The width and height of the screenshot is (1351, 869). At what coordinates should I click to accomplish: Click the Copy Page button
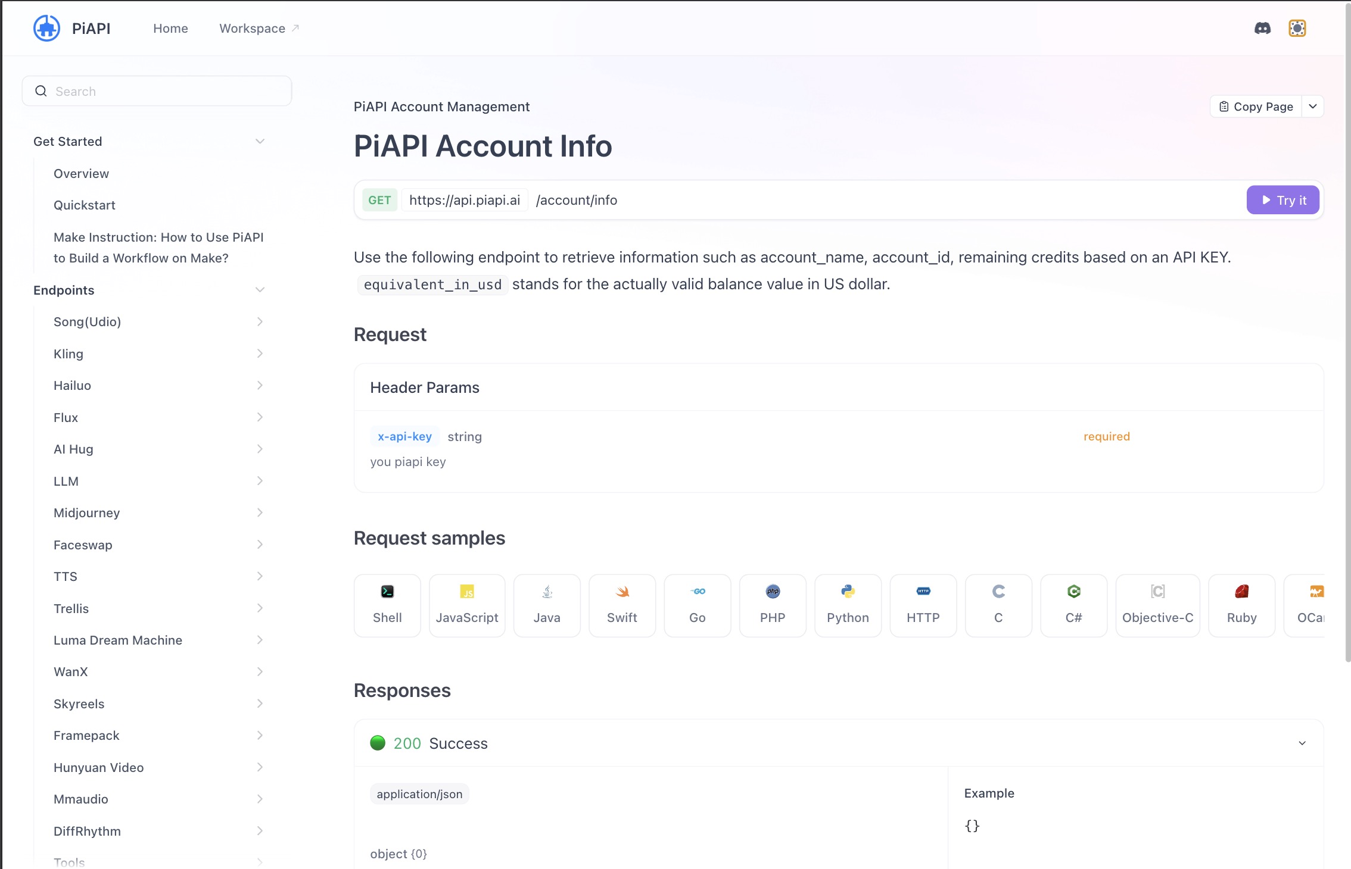click(x=1256, y=107)
